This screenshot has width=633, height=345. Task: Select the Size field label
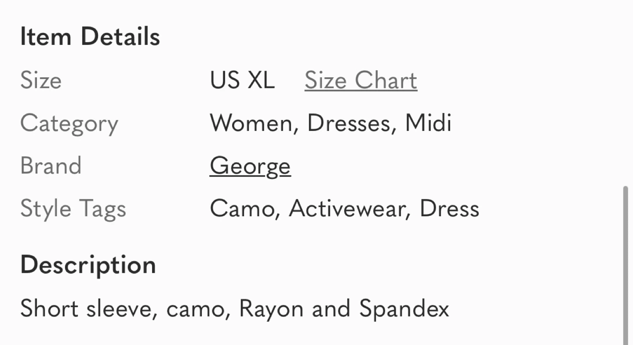pyautogui.click(x=41, y=80)
